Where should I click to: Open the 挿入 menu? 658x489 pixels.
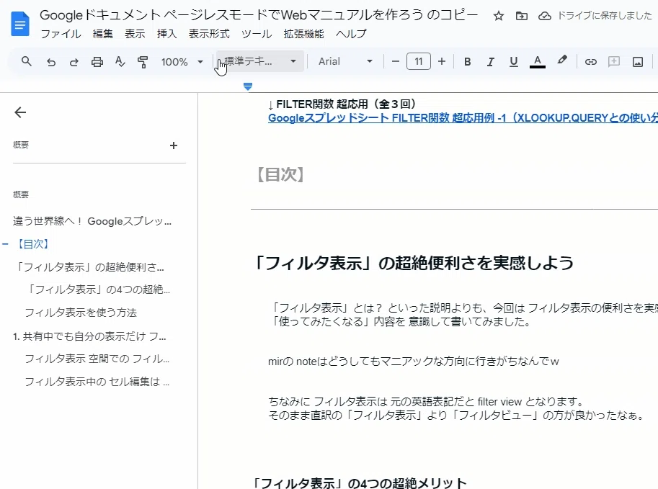tap(166, 34)
